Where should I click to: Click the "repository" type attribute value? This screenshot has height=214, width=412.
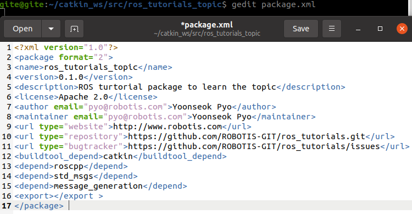pyautogui.click(x=93, y=136)
